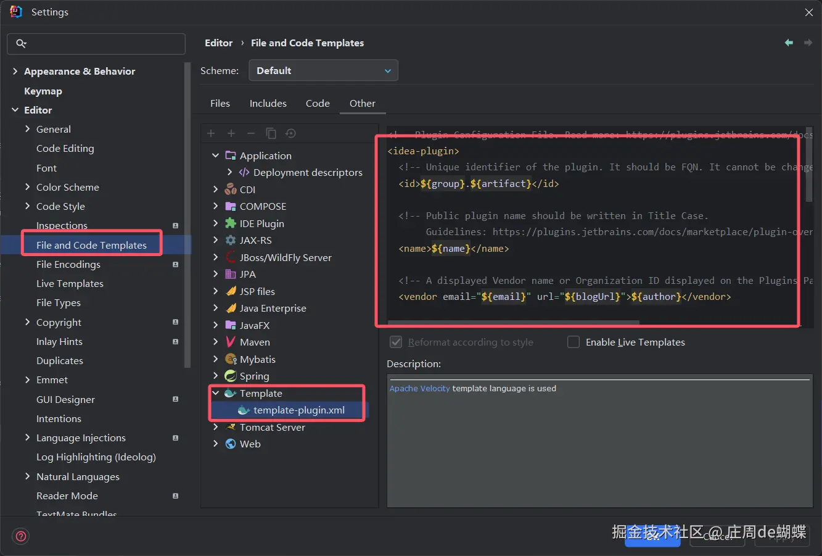Click the back navigation arrow
The image size is (822, 556).
[x=789, y=43]
